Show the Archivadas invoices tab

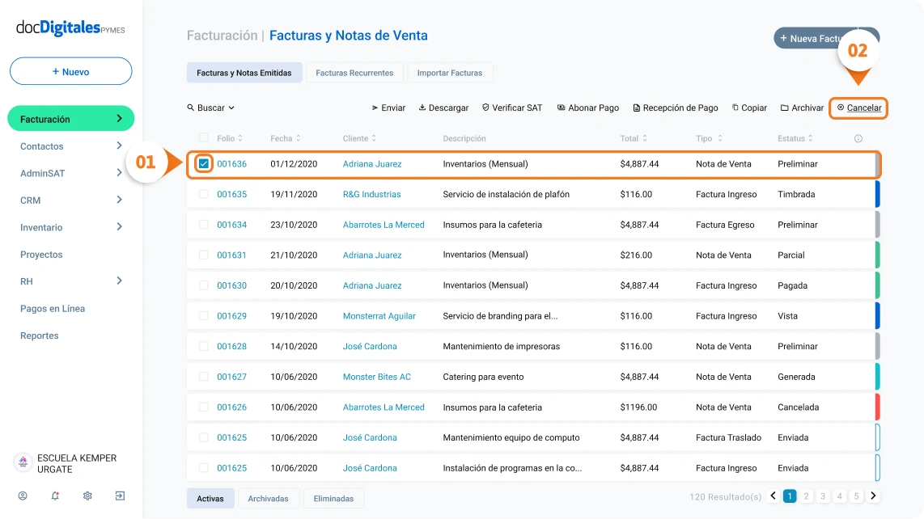(268, 498)
